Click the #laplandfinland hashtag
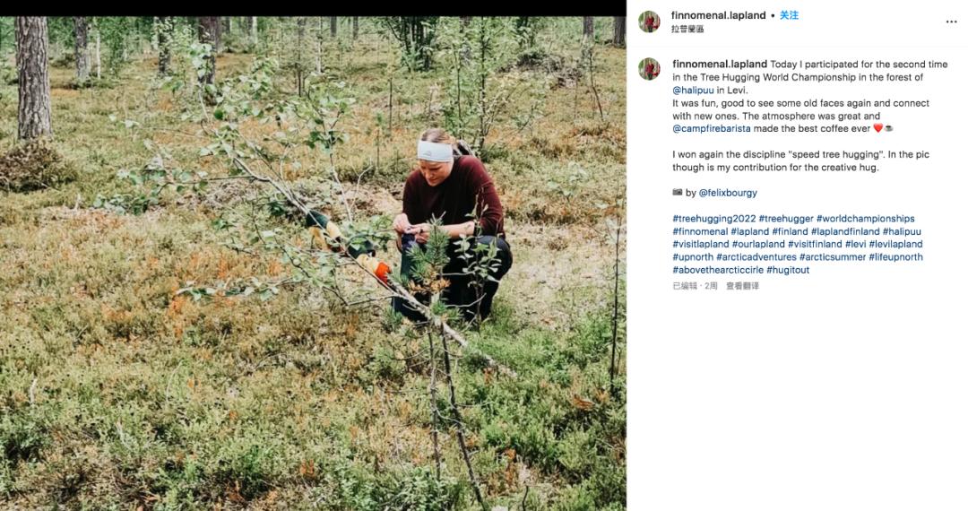This screenshot has width=968, height=511. (845, 231)
